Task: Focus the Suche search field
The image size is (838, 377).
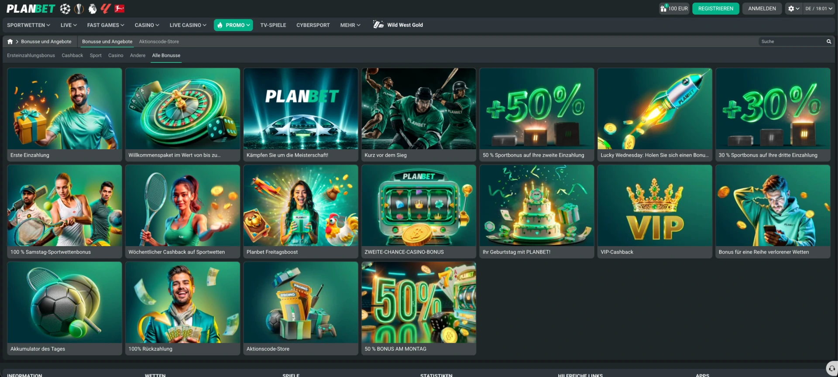Action: tap(792, 41)
